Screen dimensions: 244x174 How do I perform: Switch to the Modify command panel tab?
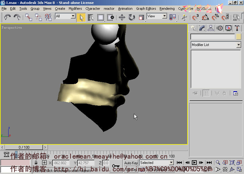[202, 28]
